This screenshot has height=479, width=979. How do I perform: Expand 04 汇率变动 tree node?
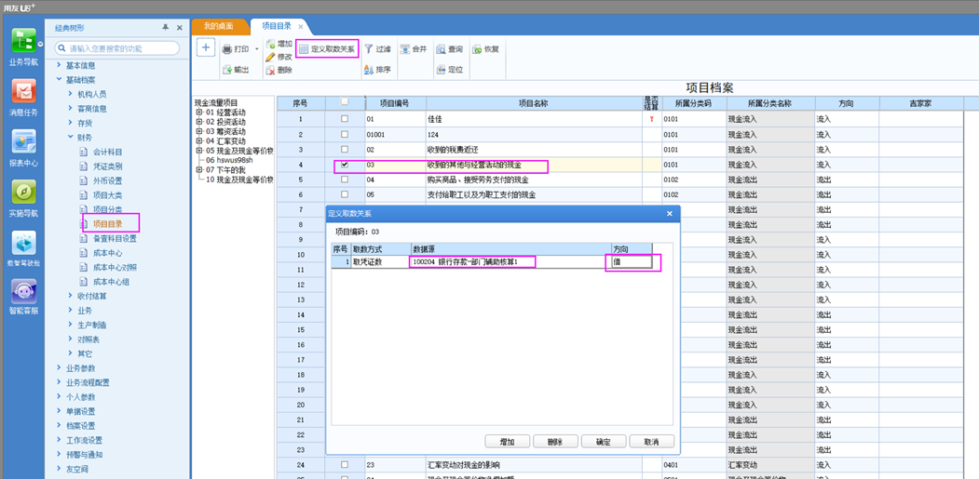(199, 141)
